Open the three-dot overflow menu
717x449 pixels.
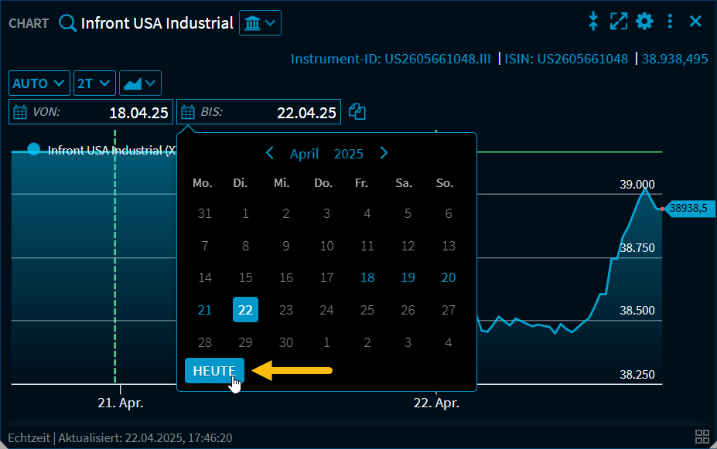[670, 21]
